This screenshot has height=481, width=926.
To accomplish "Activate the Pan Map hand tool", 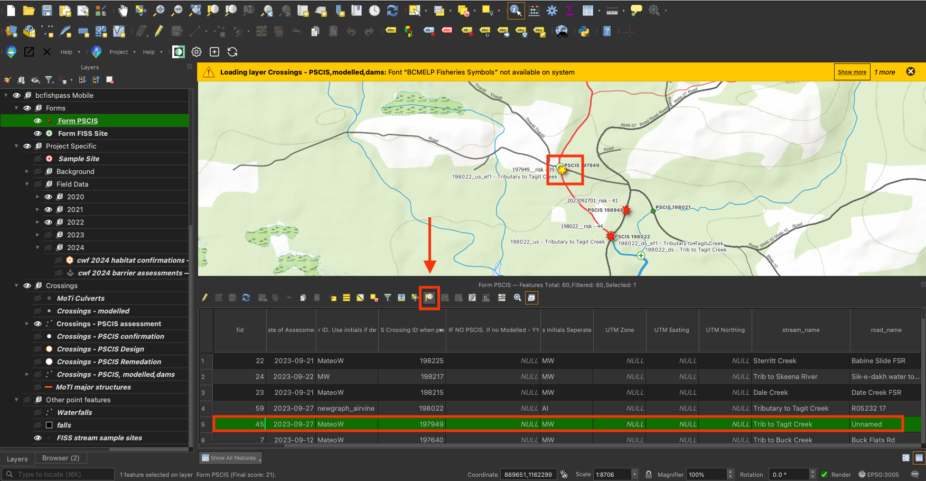I will (123, 11).
